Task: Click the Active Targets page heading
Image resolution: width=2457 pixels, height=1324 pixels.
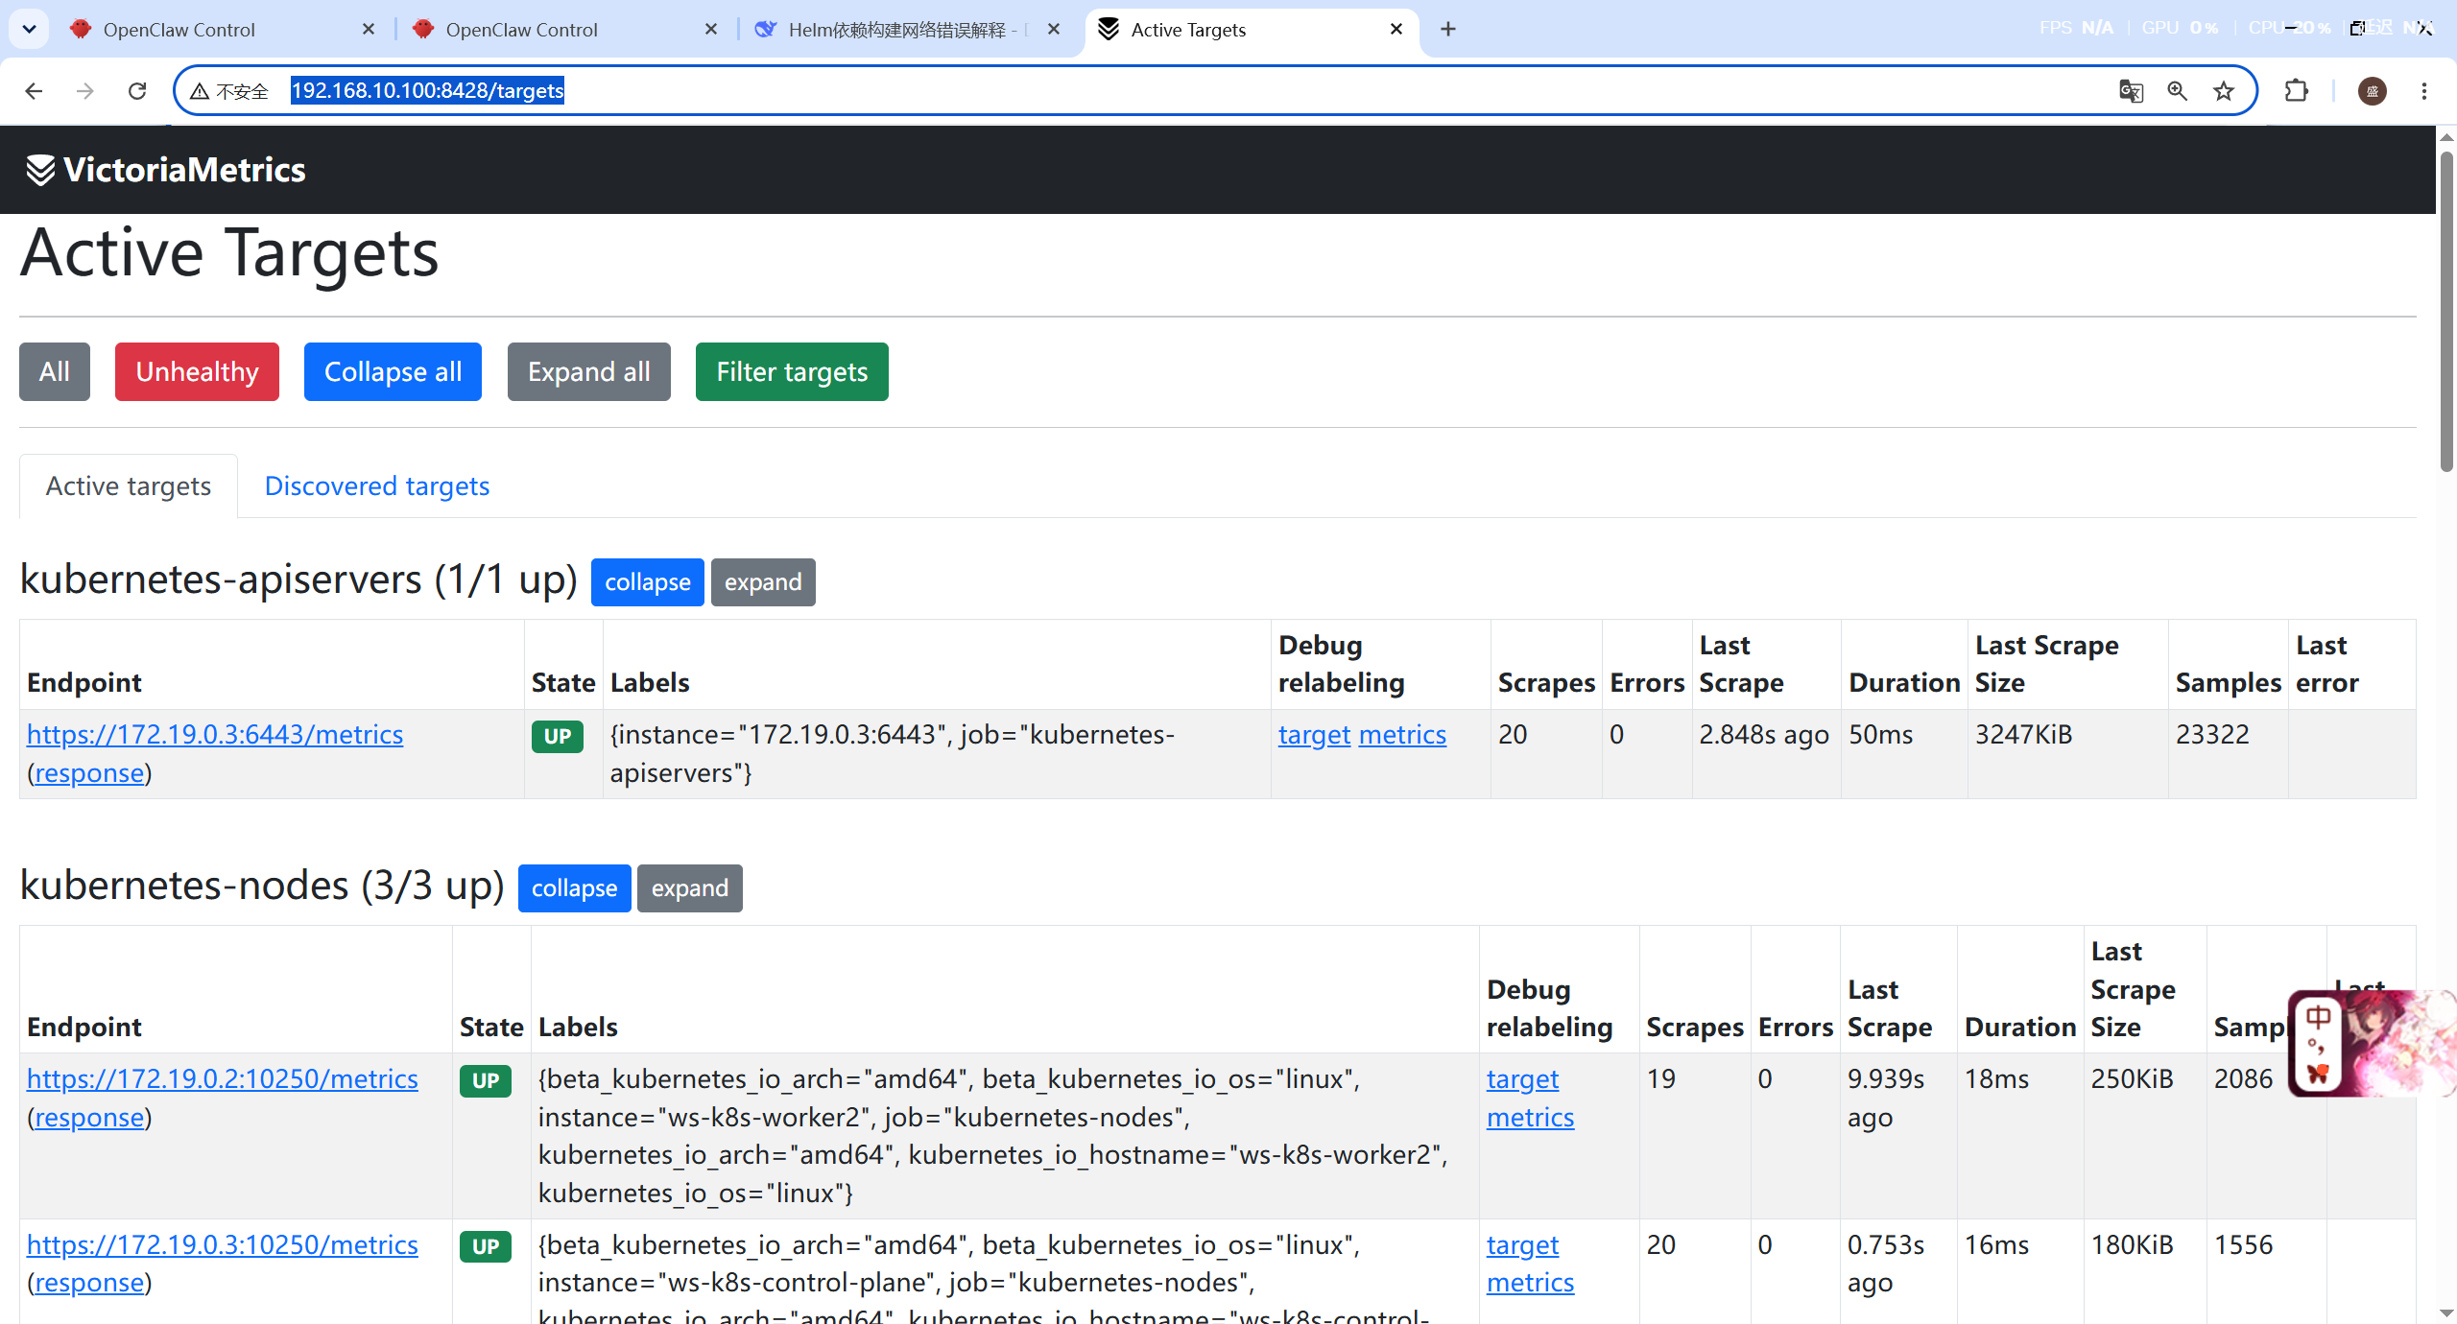Action: coord(229,253)
